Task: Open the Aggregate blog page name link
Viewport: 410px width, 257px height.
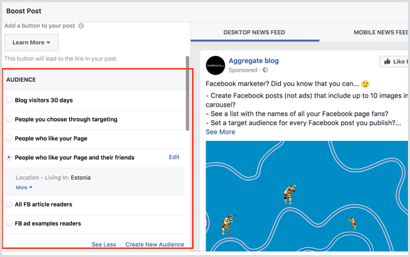Action: pyautogui.click(x=254, y=61)
